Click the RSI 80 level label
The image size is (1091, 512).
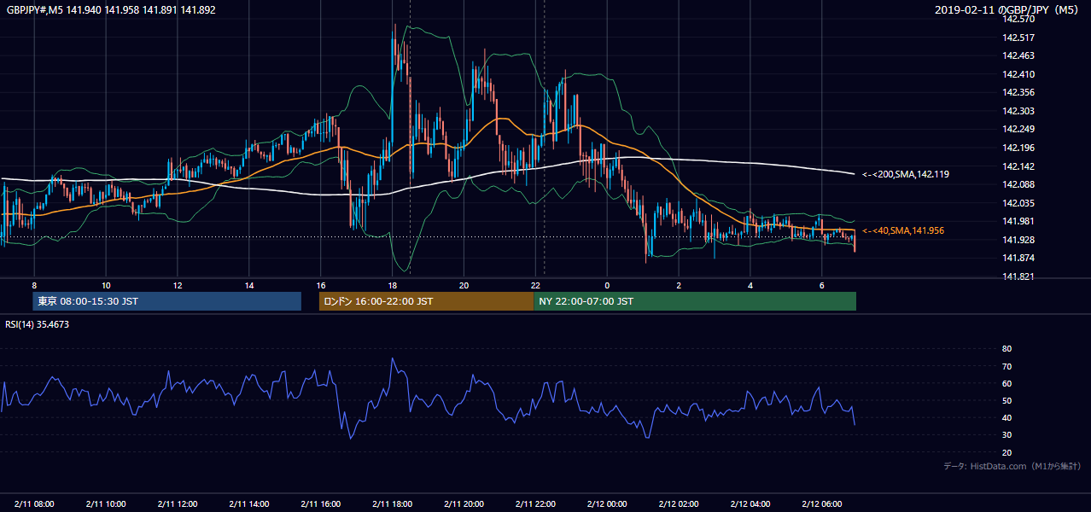pos(1006,349)
